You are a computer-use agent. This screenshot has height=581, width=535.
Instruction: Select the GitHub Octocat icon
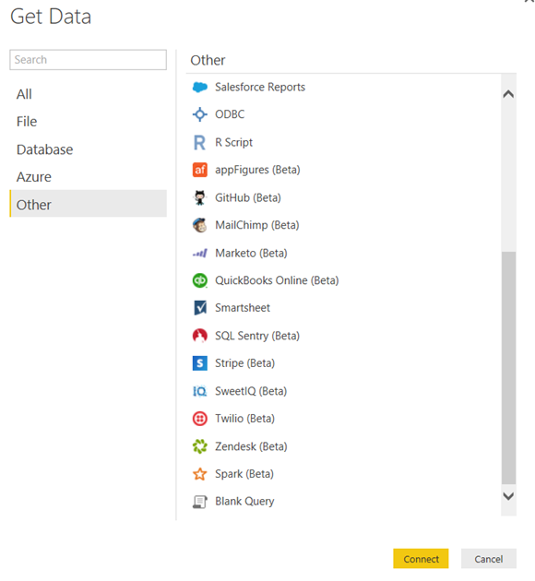coord(199,197)
